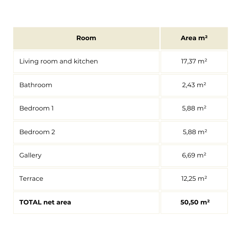Select the 'Terrace' room cell

tap(31, 179)
